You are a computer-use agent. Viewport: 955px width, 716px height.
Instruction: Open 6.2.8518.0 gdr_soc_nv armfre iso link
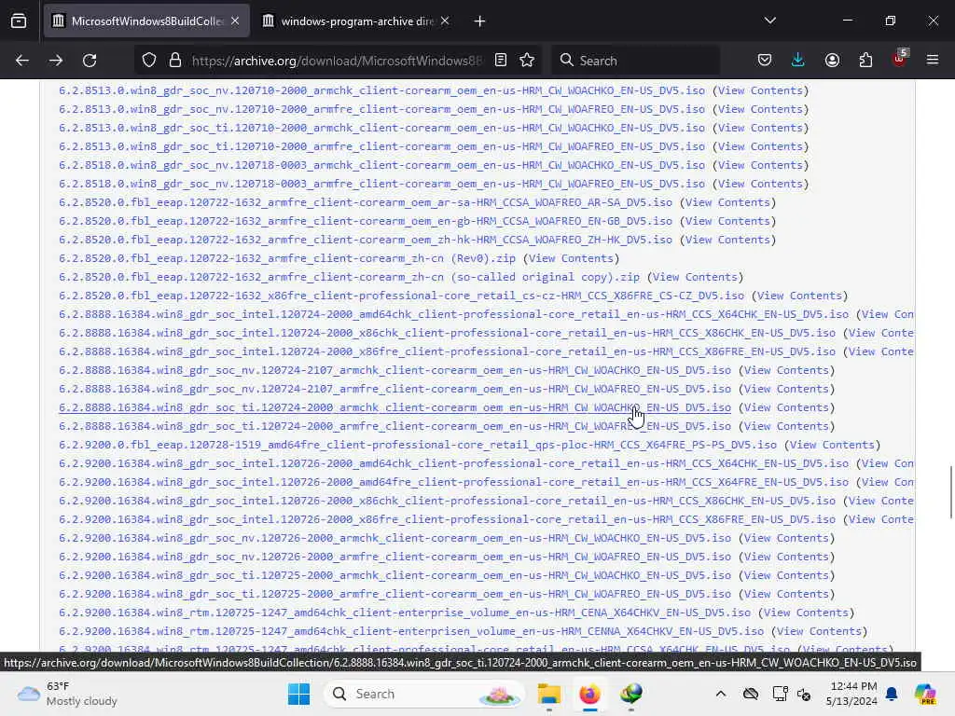tap(381, 184)
